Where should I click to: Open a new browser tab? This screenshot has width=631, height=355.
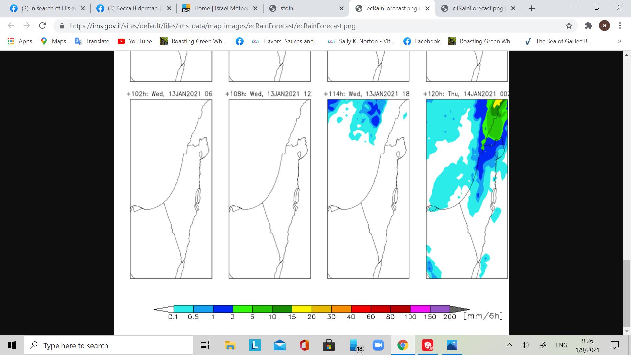click(532, 8)
